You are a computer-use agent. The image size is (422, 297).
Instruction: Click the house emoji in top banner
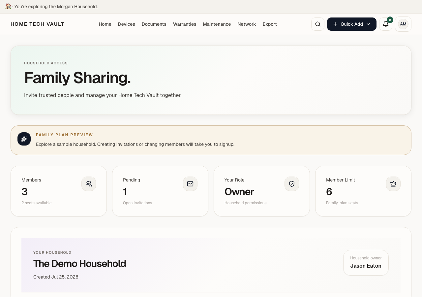point(8,6)
